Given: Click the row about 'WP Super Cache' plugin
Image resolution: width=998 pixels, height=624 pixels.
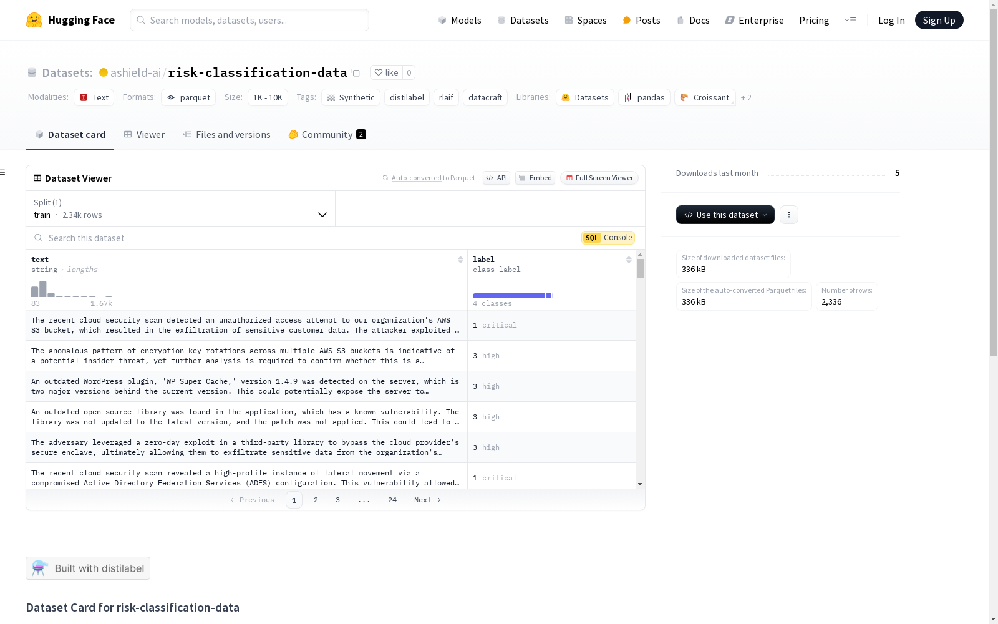Looking at the screenshot, I should pos(331,386).
